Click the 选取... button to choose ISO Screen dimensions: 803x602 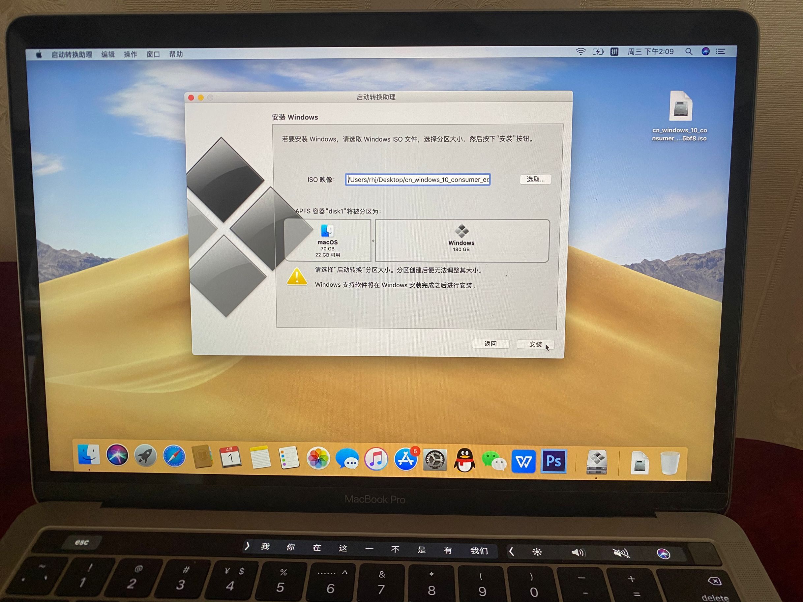coord(535,180)
